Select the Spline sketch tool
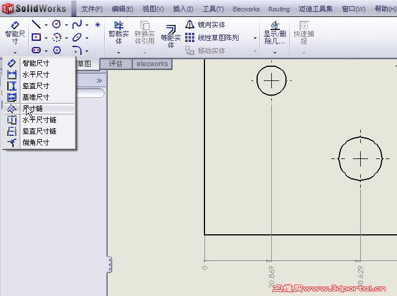This screenshot has height=296, width=397. pos(77,24)
